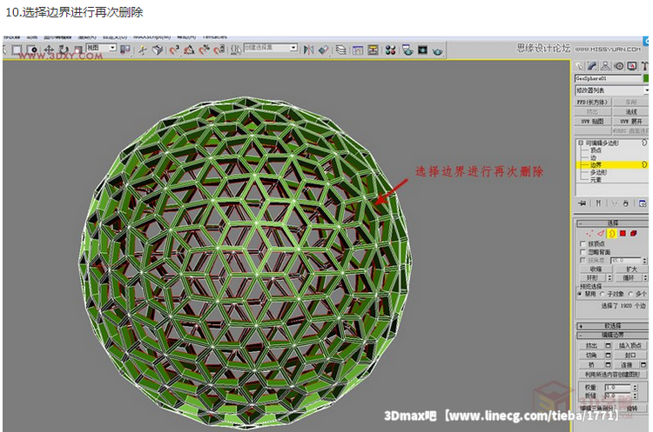This screenshot has width=653, height=432.
Task: Choose the Edge selection level icon
Action: (601, 234)
